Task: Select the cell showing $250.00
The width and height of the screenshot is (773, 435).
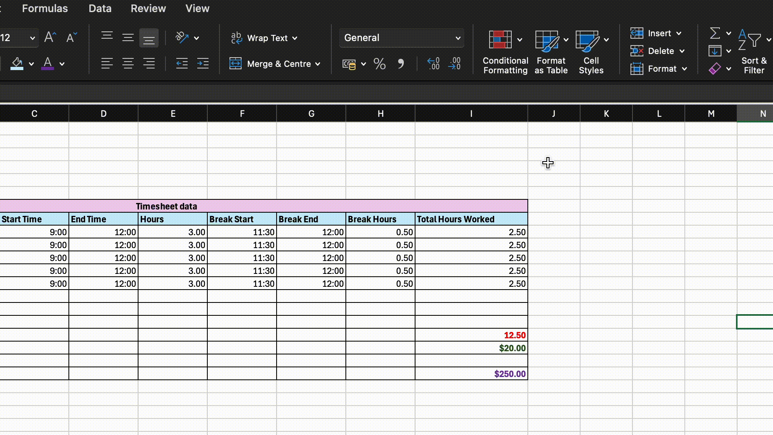Action: pyautogui.click(x=471, y=374)
